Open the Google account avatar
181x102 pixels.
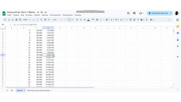coord(177,13)
